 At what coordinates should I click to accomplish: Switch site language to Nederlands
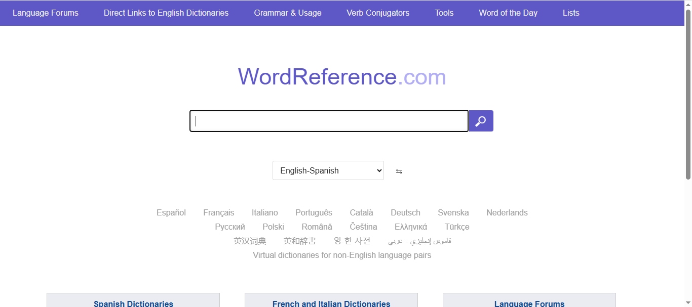pyautogui.click(x=507, y=212)
